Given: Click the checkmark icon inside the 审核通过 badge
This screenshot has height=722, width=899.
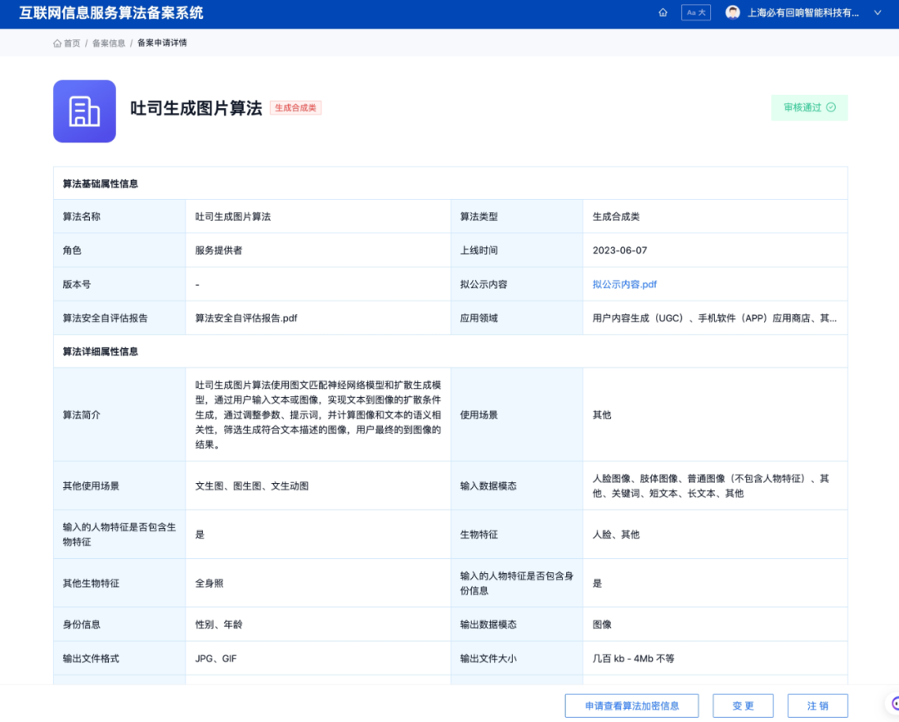Looking at the screenshot, I should click(x=833, y=107).
